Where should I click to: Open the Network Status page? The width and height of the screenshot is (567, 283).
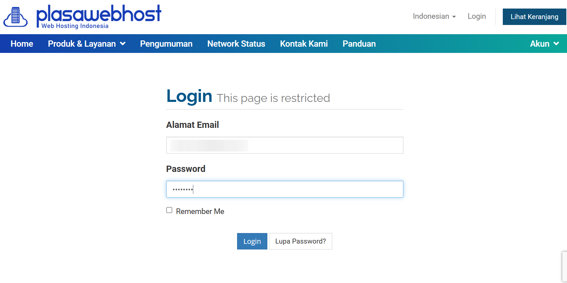[x=236, y=44]
